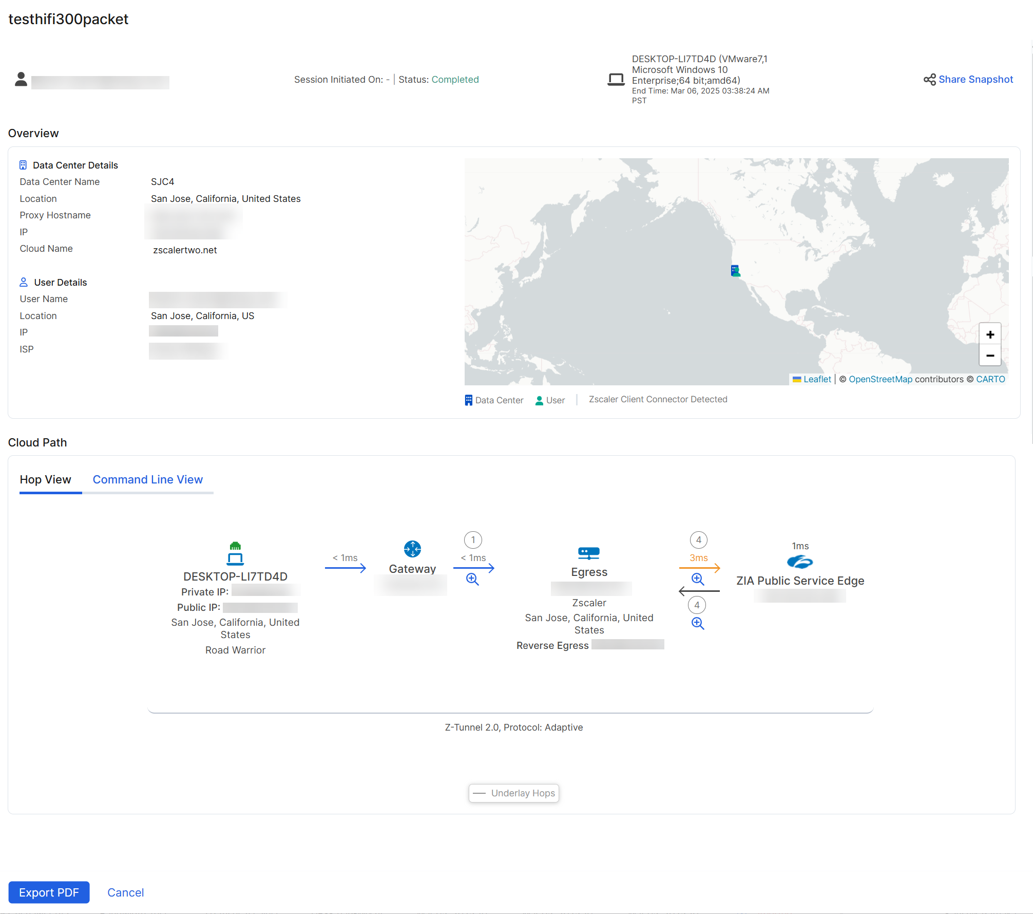
Task: Click the hop count circle labeled 1
Action: tap(473, 539)
